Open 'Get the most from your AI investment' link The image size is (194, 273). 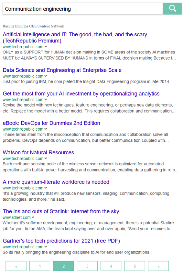coord(81,94)
